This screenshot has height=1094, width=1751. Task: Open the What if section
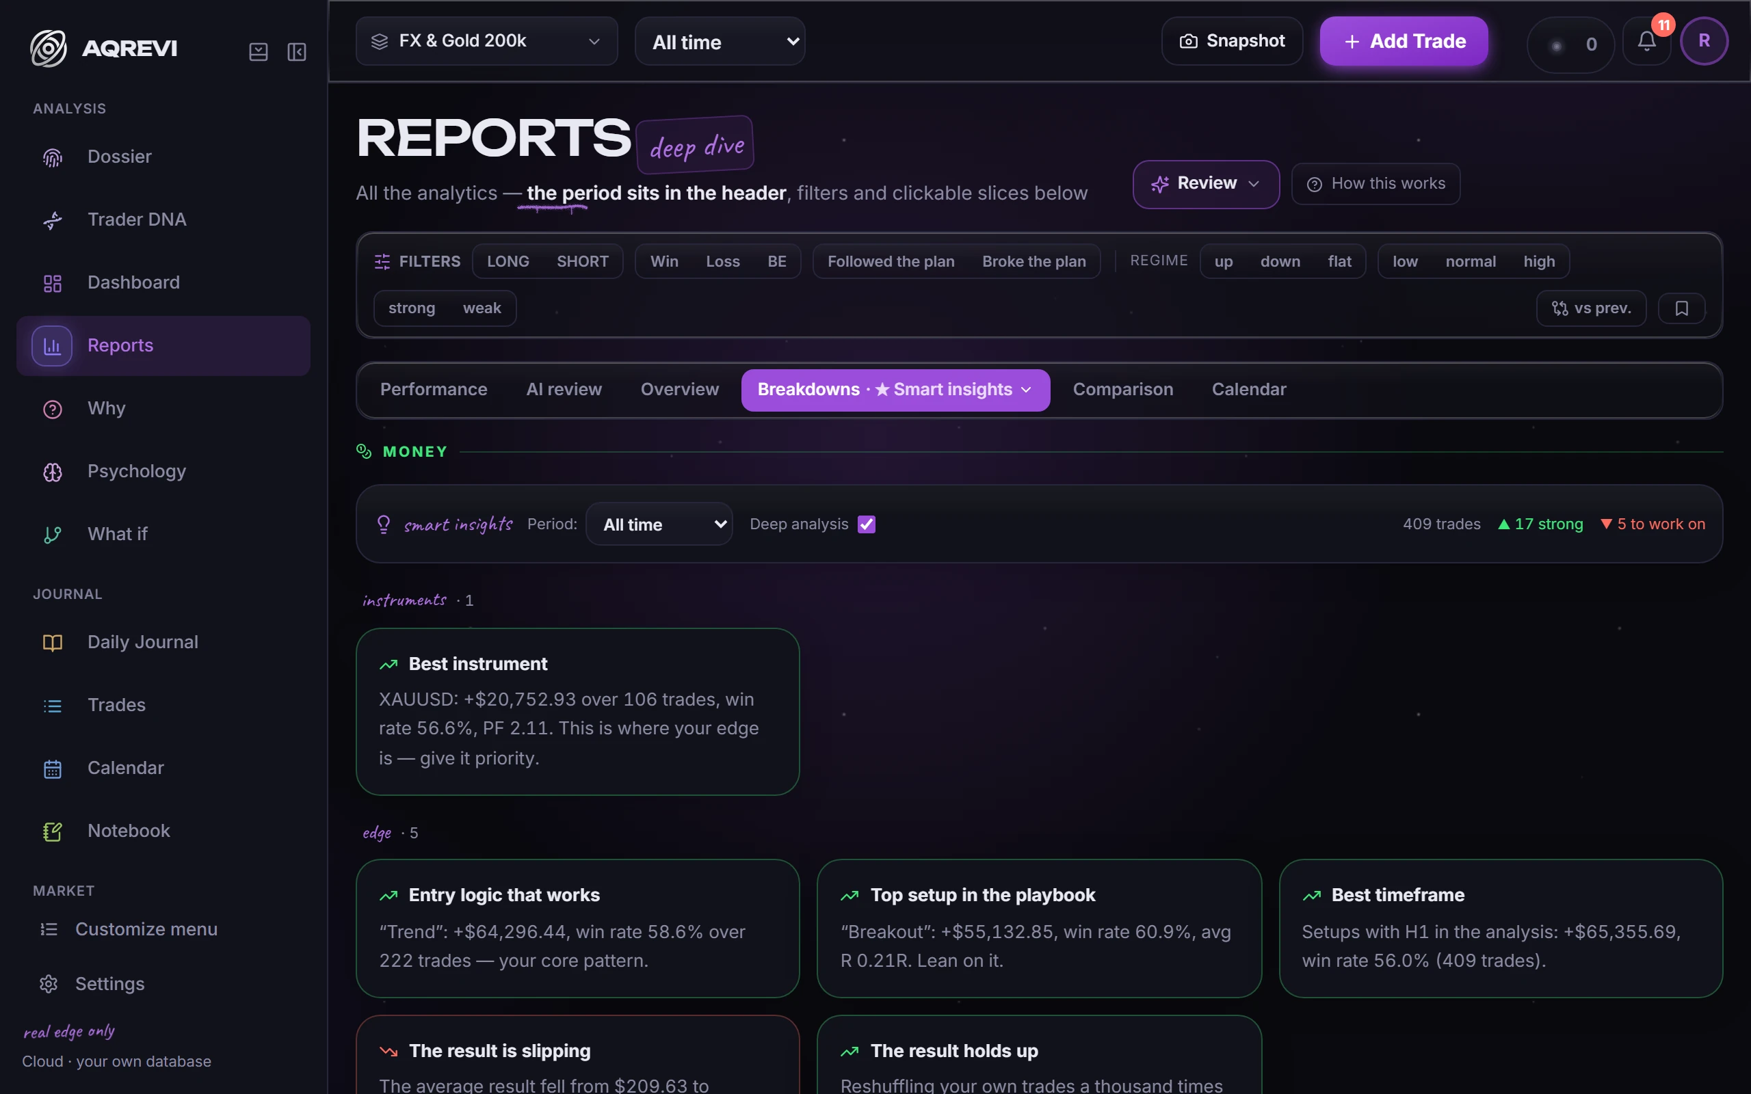tap(163, 535)
